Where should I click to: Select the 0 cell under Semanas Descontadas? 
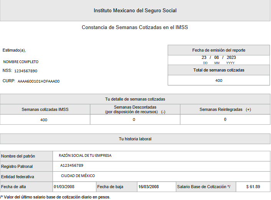click(x=135, y=120)
